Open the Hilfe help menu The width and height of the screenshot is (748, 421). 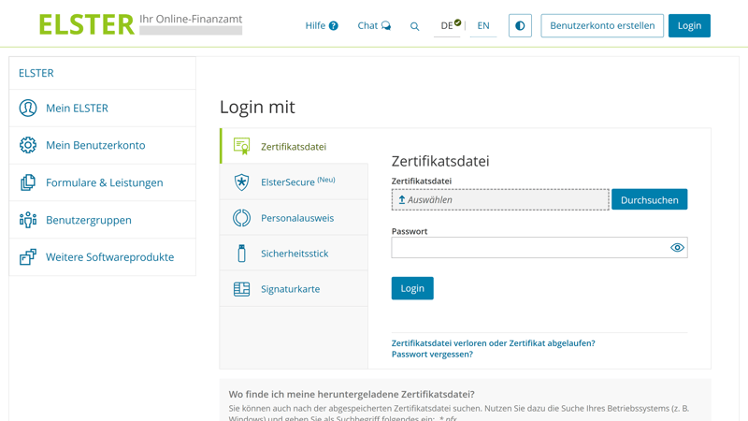pyautogui.click(x=321, y=25)
